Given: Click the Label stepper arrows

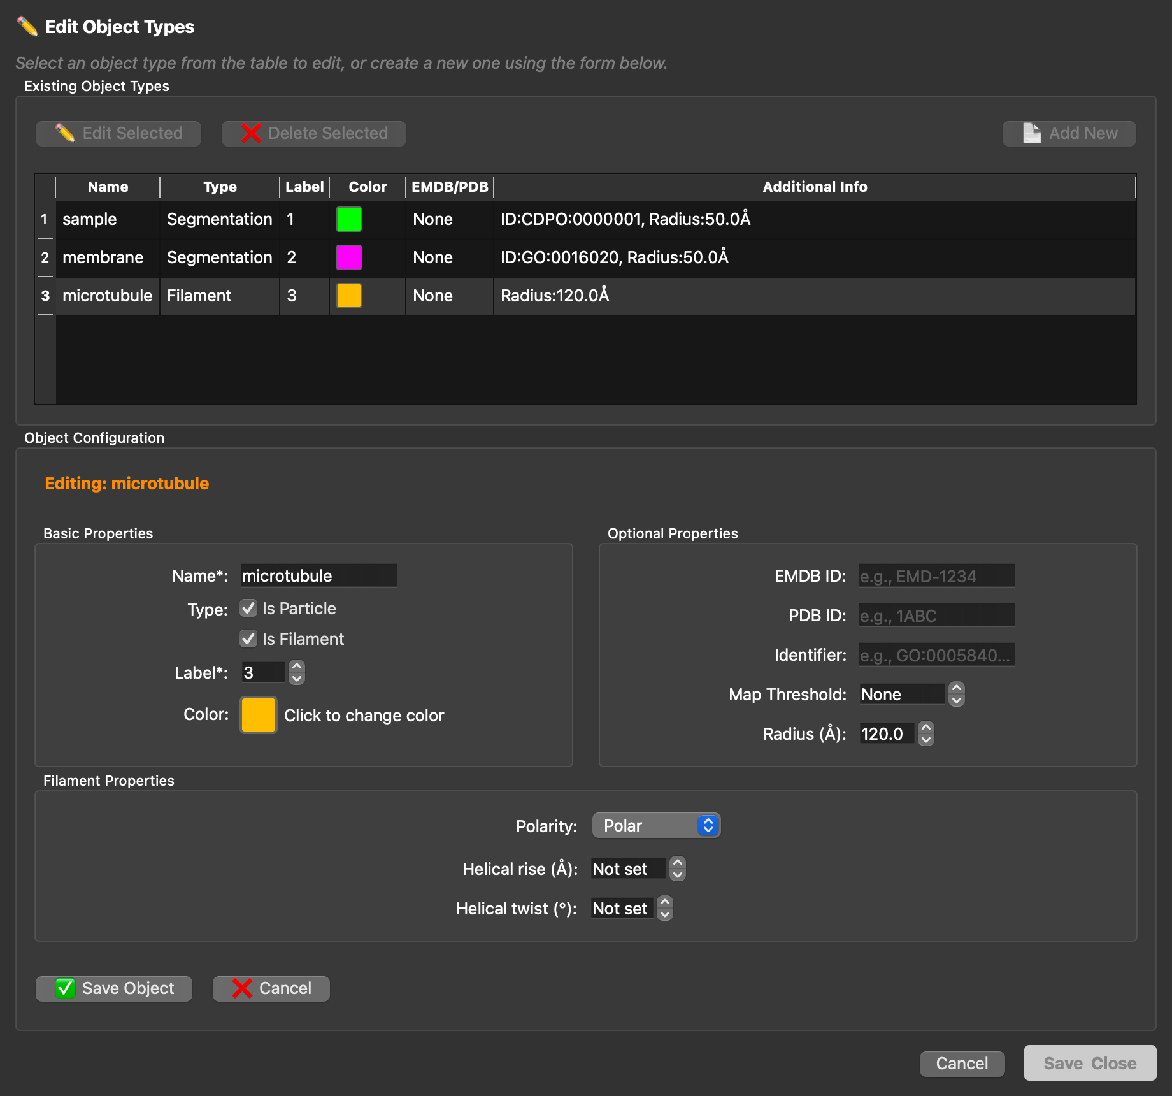Looking at the screenshot, I should click(x=297, y=672).
